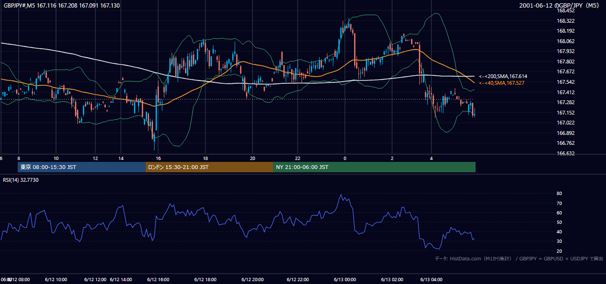This screenshot has height=284, width=606.
Task: Click price axis label 166.762
Action: (565, 143)
